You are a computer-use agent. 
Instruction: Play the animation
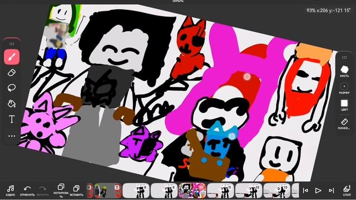click(x=318, y=191)
